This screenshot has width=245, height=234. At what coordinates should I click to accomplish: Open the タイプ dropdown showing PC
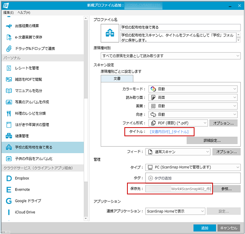pos(193,167)
